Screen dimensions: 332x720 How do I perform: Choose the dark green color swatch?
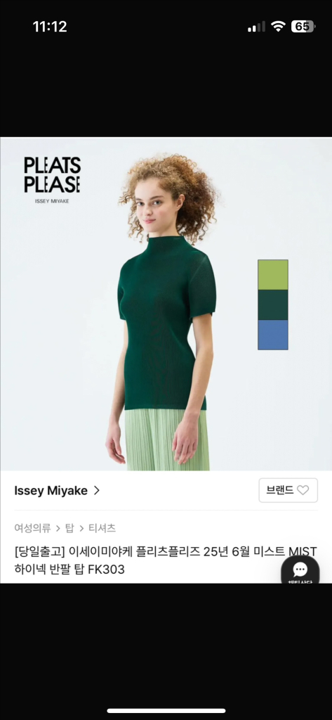273,305
